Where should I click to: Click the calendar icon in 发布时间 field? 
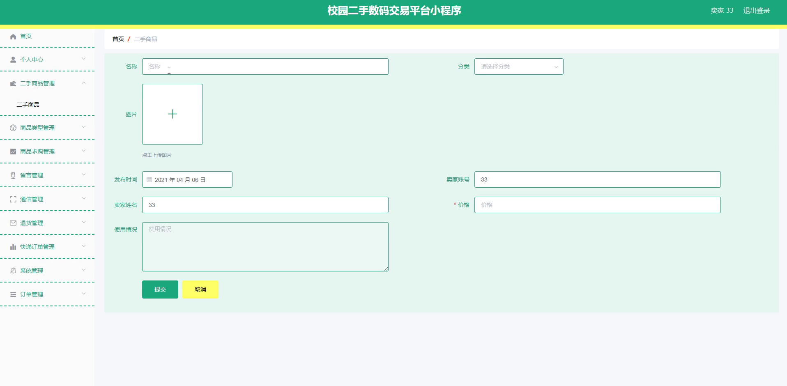tap(150, 179)
